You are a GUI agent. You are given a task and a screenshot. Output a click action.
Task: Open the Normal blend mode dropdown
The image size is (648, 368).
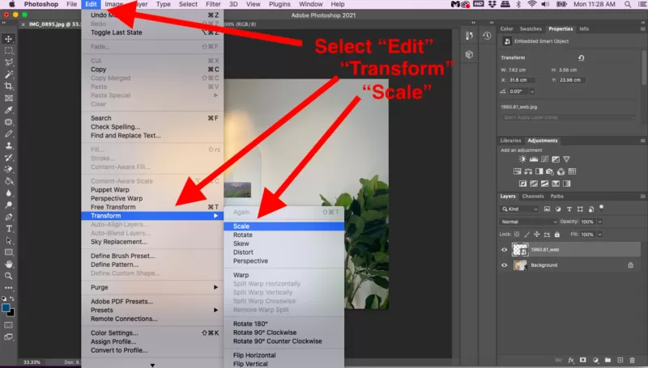pyautogui.click(x=529, y=222)
